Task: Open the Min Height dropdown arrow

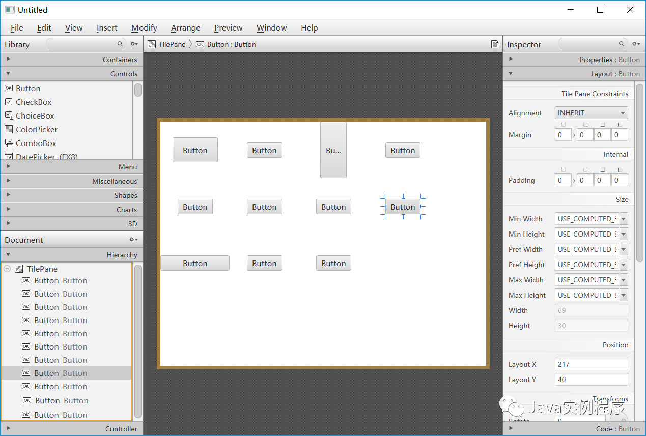Action: [x=624, y=234]
